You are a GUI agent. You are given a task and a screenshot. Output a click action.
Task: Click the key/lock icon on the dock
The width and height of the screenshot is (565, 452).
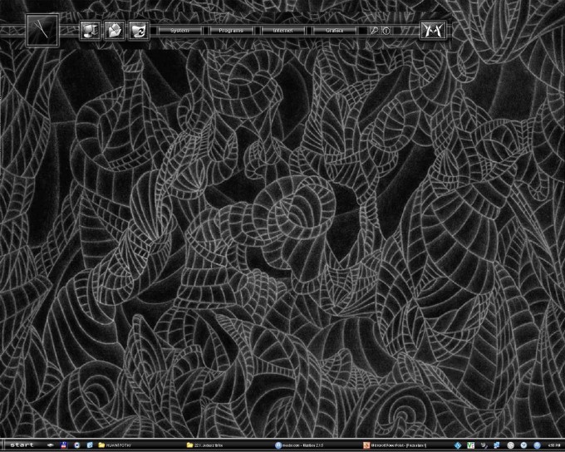375,31
